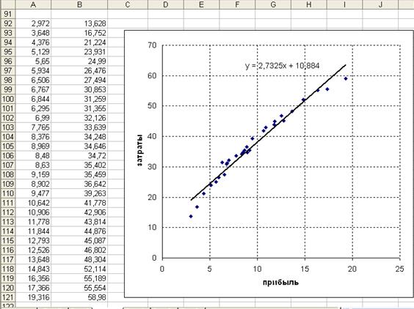Click cell with value 39,263
The height and width of the screenshot is (309, 414).
point(79,193)
